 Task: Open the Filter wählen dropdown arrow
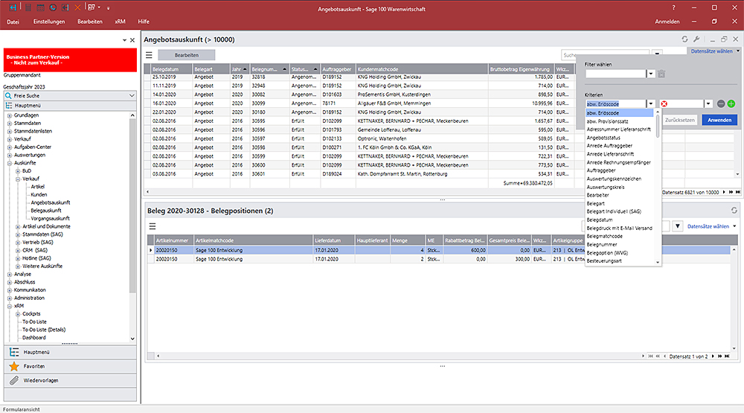tap(651, 74)
